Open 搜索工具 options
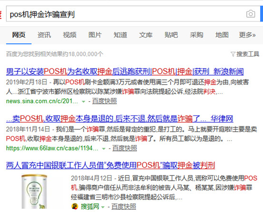263x212 pixels. click(248, 54)
